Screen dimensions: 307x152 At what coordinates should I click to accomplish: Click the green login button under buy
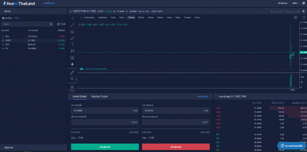click(105, 147)
